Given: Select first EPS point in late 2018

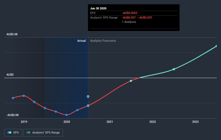Looking at the screenshot, I should (x=13, y=98).
